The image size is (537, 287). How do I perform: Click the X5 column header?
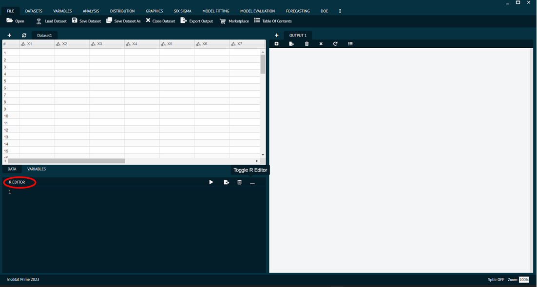coord(177,44)
